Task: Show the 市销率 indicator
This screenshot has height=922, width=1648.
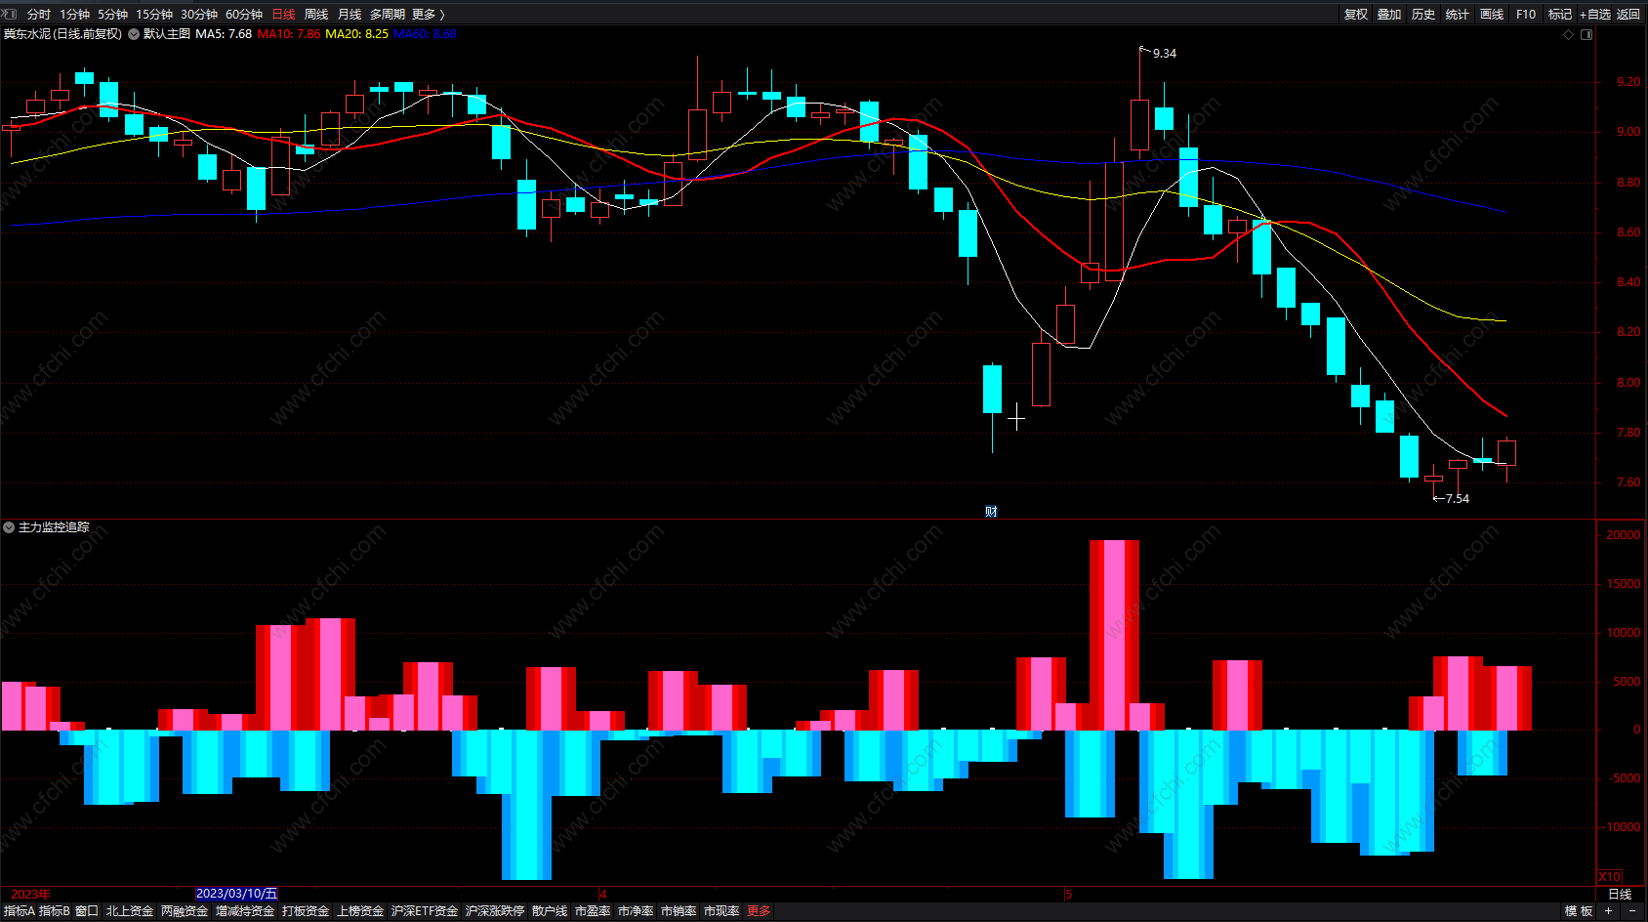Action: pyautogui.click(x=679, y=911)
